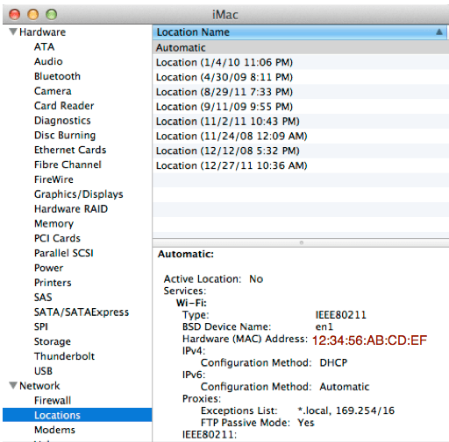
Task: Open Graphics/Displays information
Action: (x=78, y=194)
